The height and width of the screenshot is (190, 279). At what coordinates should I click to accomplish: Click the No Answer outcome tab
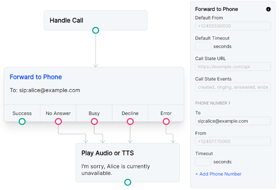click(x=58, y=113)
